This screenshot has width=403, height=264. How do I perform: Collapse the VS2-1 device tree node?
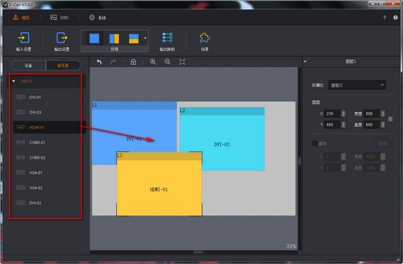coord(13,81)
